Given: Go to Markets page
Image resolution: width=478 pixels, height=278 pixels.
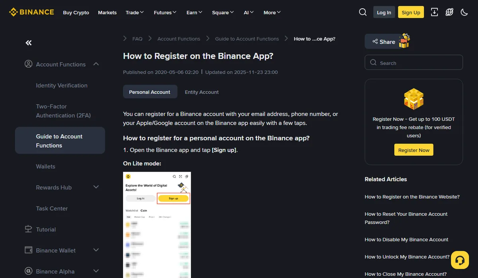Looking at the screenshot, I should (x=107, y=12).
